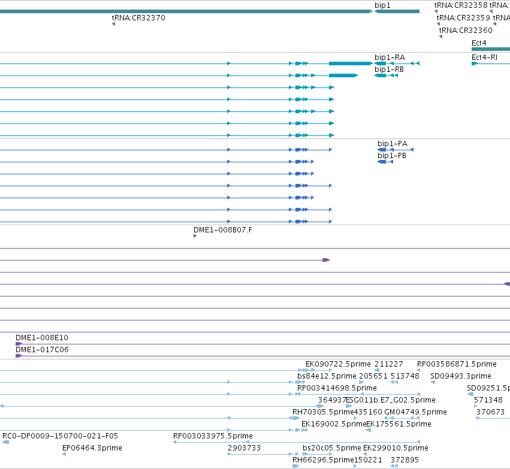Select the tRNA:CR32360 label

[x=466, y=30]
